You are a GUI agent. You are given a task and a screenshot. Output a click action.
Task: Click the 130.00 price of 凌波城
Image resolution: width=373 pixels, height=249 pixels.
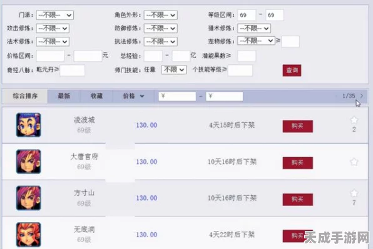coord(146,125)
